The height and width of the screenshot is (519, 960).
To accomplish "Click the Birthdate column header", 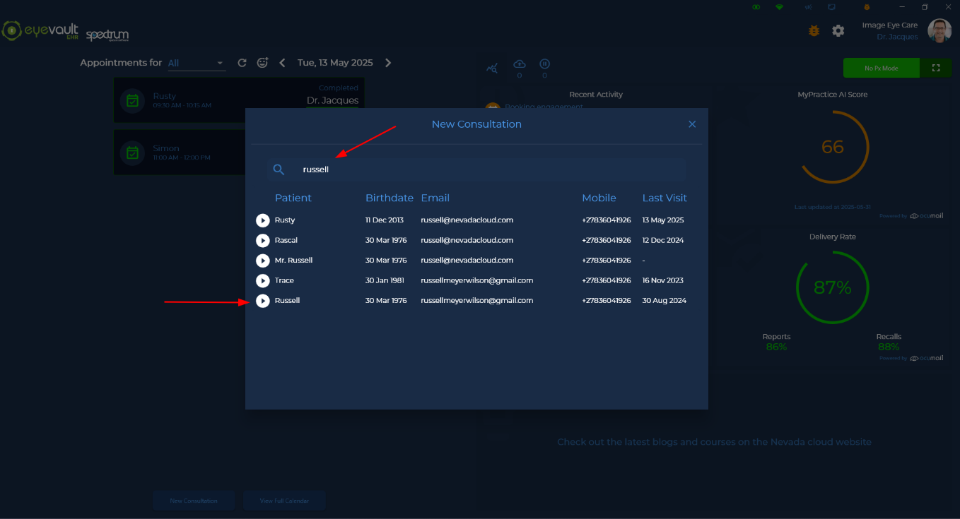I will (x=390, y=198).
